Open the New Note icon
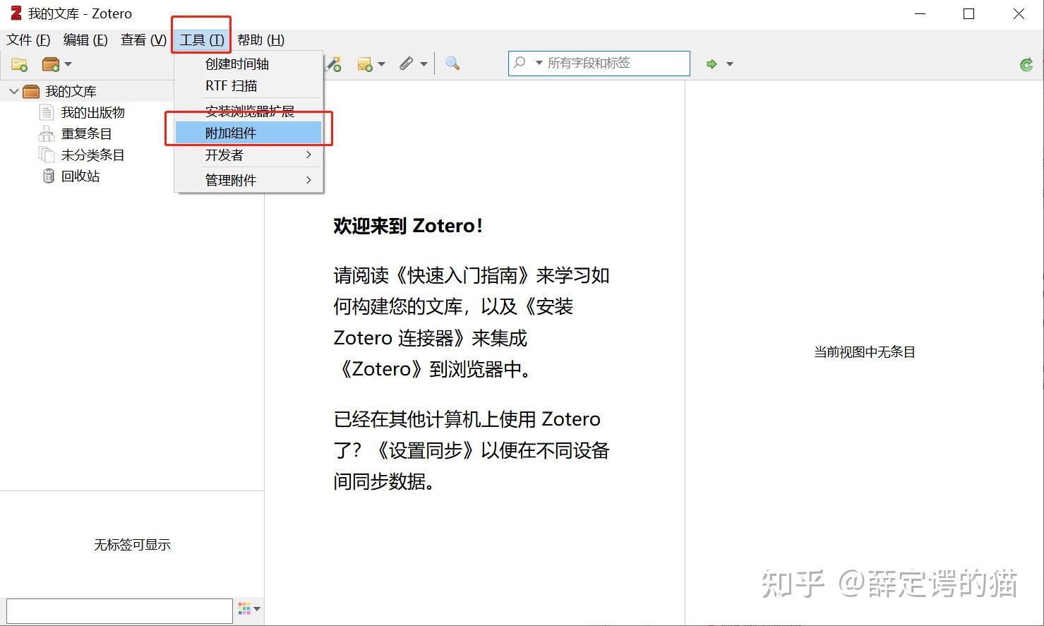Image resolution: width=1044 pixels, height=626 pixels. tap(365, 64)
